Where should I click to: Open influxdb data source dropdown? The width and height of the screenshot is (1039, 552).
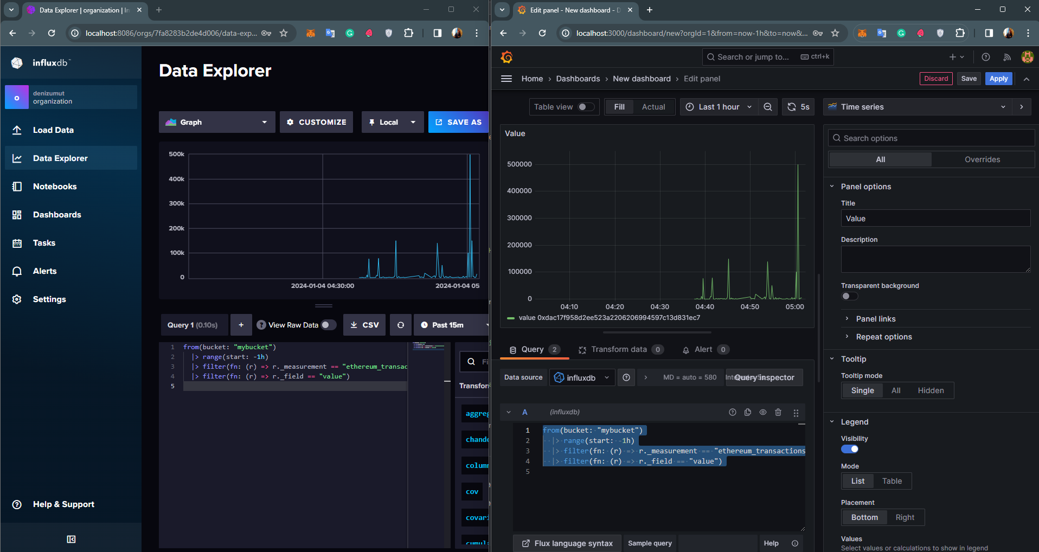pos(582,377)
